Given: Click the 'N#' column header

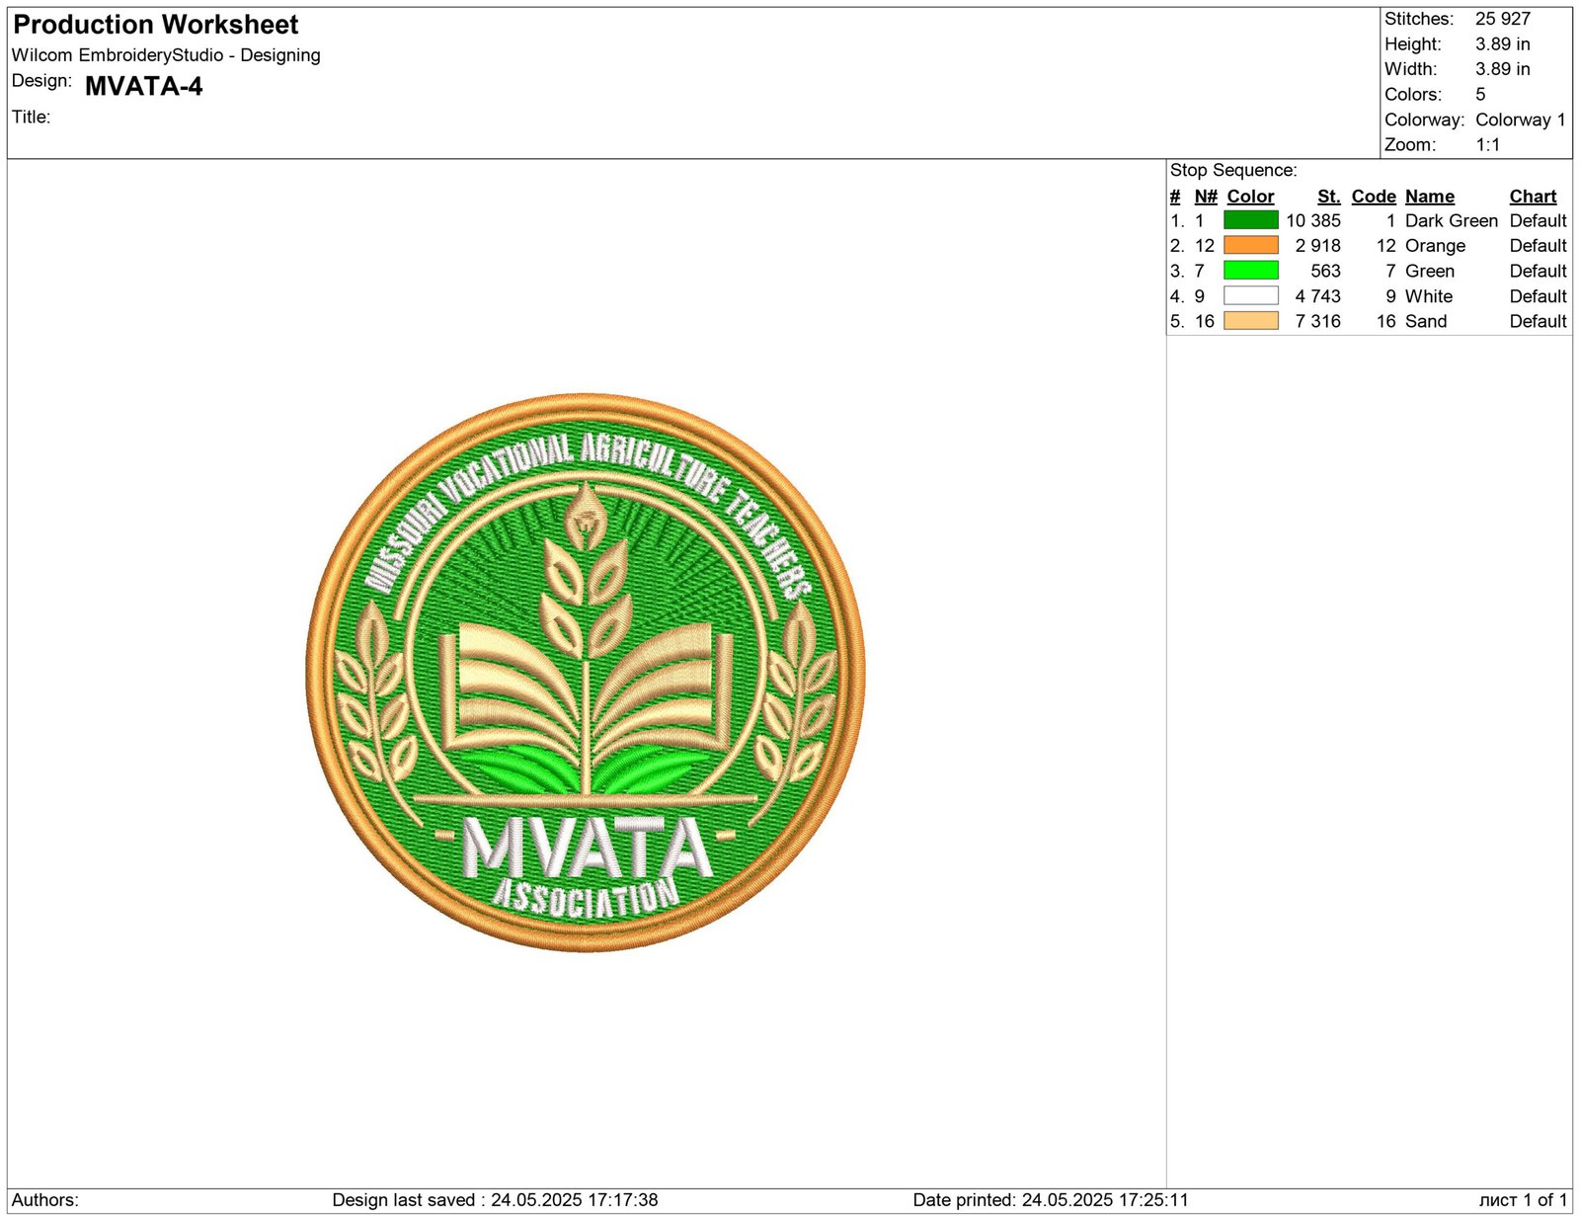Looking at the screenshot, I should coord(1206,197).
